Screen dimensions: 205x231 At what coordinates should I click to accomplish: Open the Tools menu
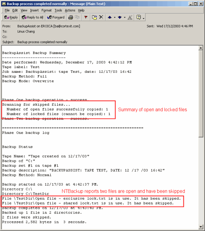pos(58,10)
